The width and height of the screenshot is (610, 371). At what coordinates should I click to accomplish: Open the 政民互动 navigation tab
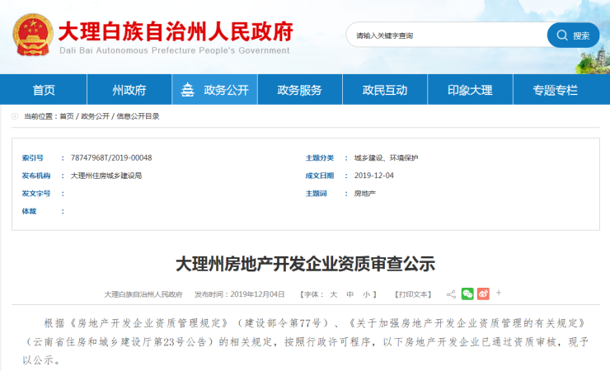coord(385,90)
